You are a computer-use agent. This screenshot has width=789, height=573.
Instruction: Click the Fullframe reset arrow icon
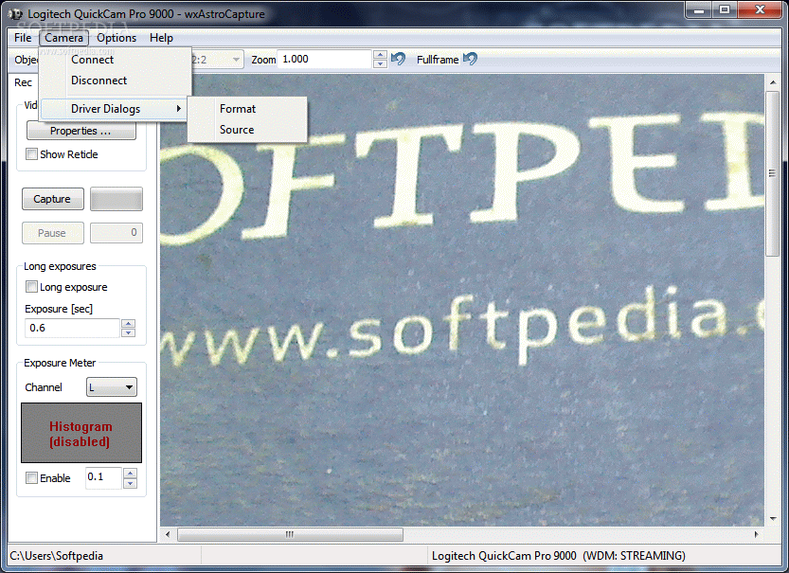(470, 60)
